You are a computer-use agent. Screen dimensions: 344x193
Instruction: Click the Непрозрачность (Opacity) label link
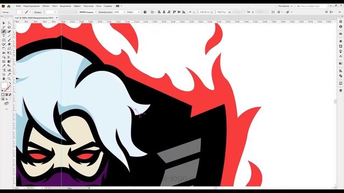(x=105, y=12)
